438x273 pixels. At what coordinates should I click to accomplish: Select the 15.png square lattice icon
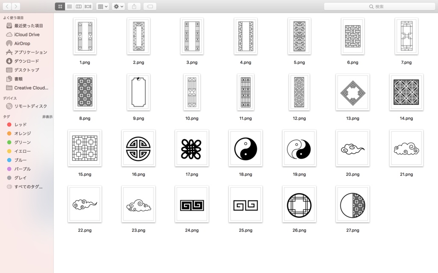85,148
